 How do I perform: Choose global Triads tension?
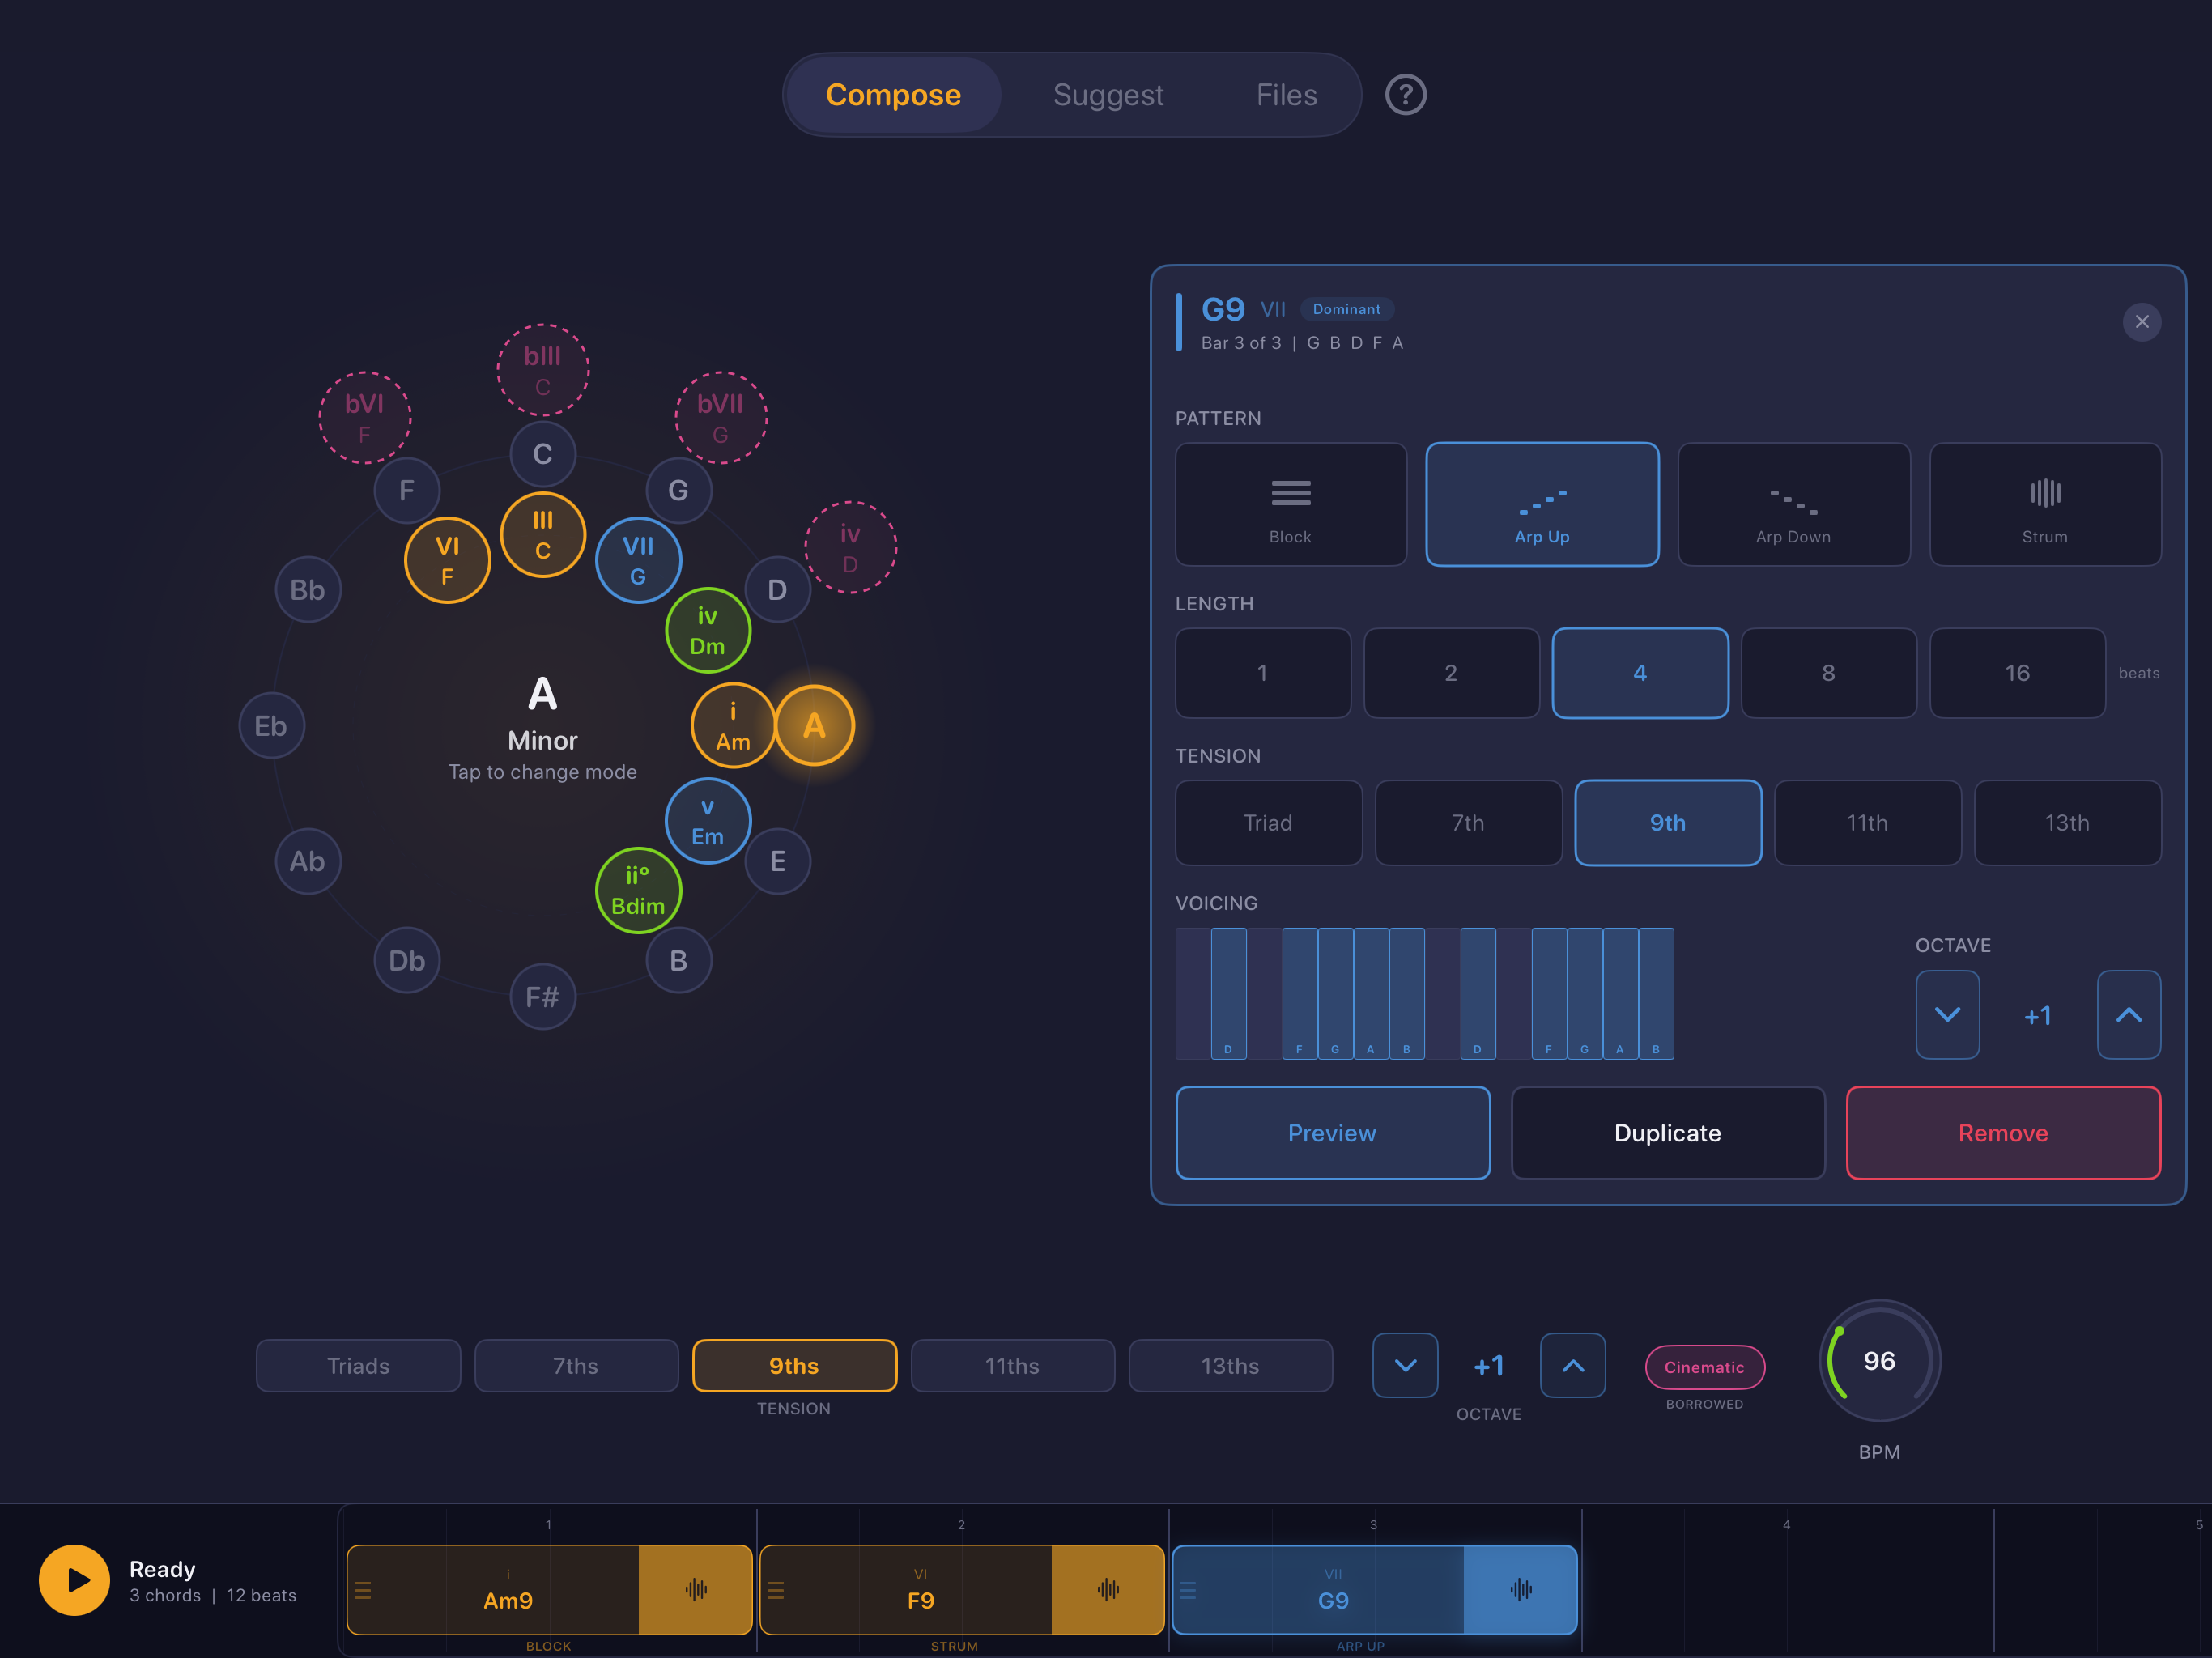point(358,1366)
